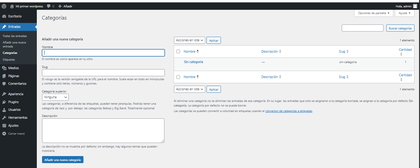
Task: Open the top Acciones en lote dropdown
Action: [x=189, y=40]
